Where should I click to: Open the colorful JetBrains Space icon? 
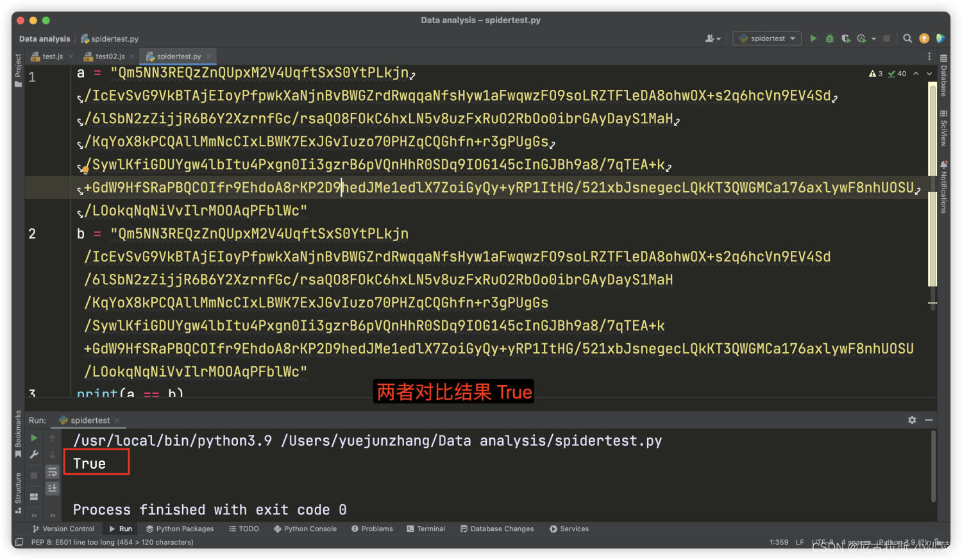coord(940,38)
